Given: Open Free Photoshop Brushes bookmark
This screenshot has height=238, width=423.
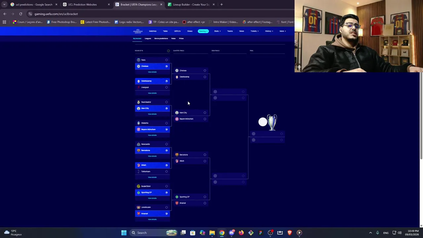Looking at the screenshot, I should 62,22.
